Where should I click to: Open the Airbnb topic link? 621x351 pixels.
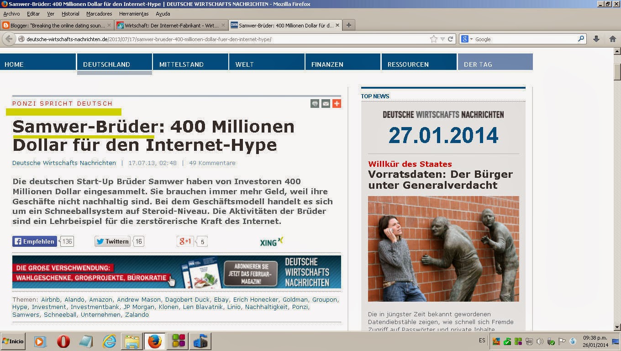pos(50,300)
